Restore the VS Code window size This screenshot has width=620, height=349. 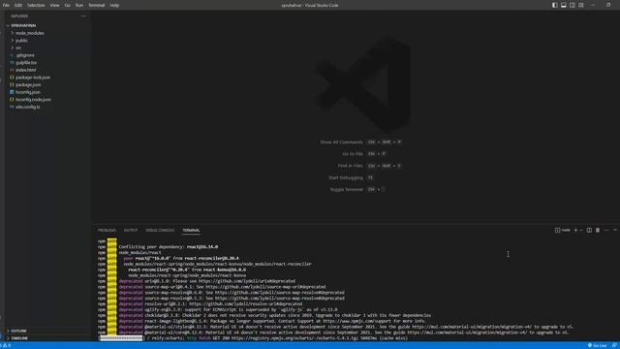608,5
